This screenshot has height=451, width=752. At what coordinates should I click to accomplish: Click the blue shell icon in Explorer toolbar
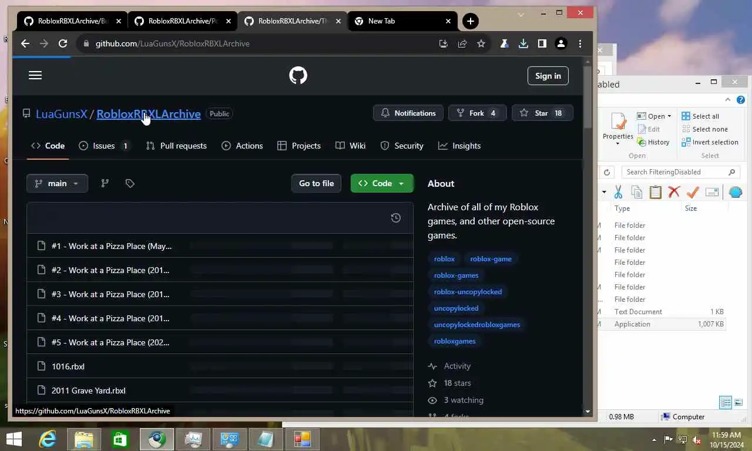click(x=735, y=192)
